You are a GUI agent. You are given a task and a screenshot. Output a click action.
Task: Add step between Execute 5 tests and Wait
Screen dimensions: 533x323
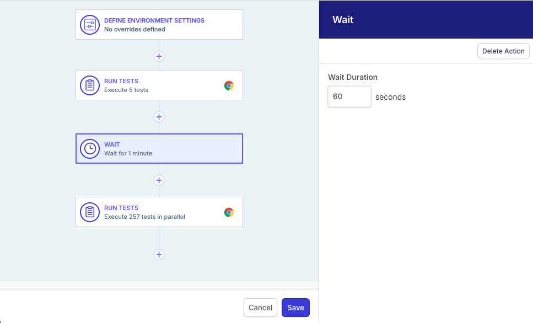coord(159,117)
